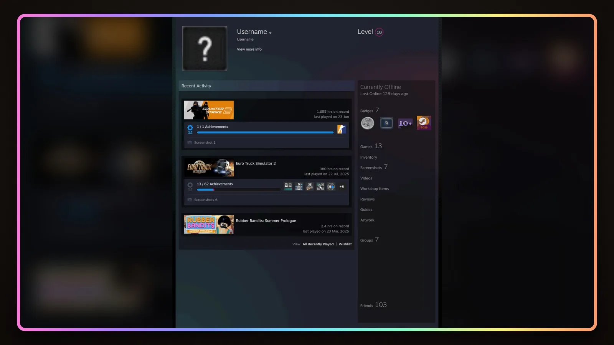The image size is (614, 345).
Task: Open Screenshot 1 link
Action: tap(205, 143)
